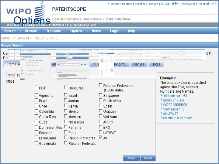
Task: Use example electric^10 and car^3
Action: coord(179,118)
